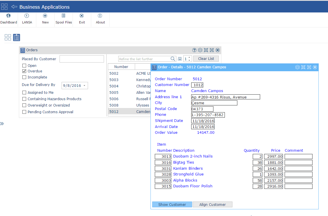Screen dimensions: 328x216
Task: Click the back arrow beside Business Applications
Action: point(14,7)
